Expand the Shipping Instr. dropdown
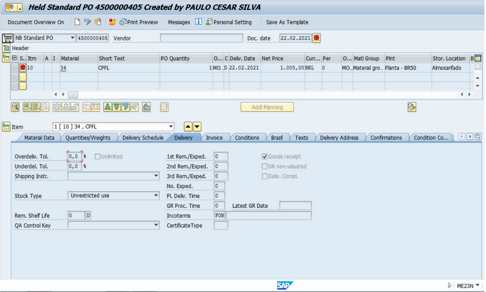 click(x=156, y=176)
